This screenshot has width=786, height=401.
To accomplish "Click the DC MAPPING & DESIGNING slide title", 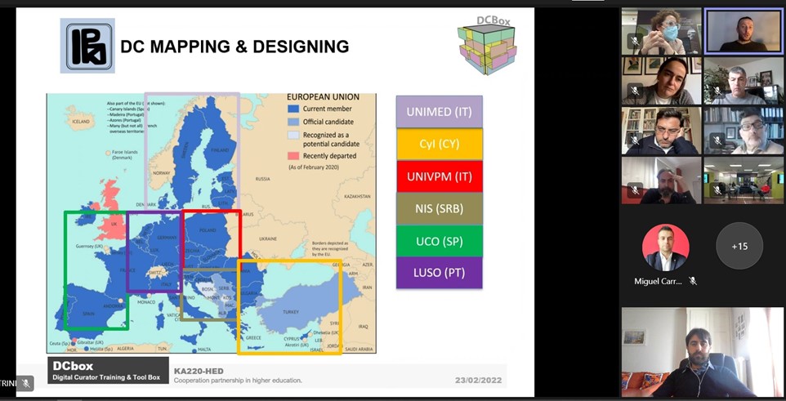I will coord(234,47).
